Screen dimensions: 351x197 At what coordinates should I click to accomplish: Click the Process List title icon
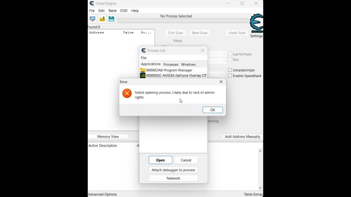pyautogui.click(x=143, y=50)
